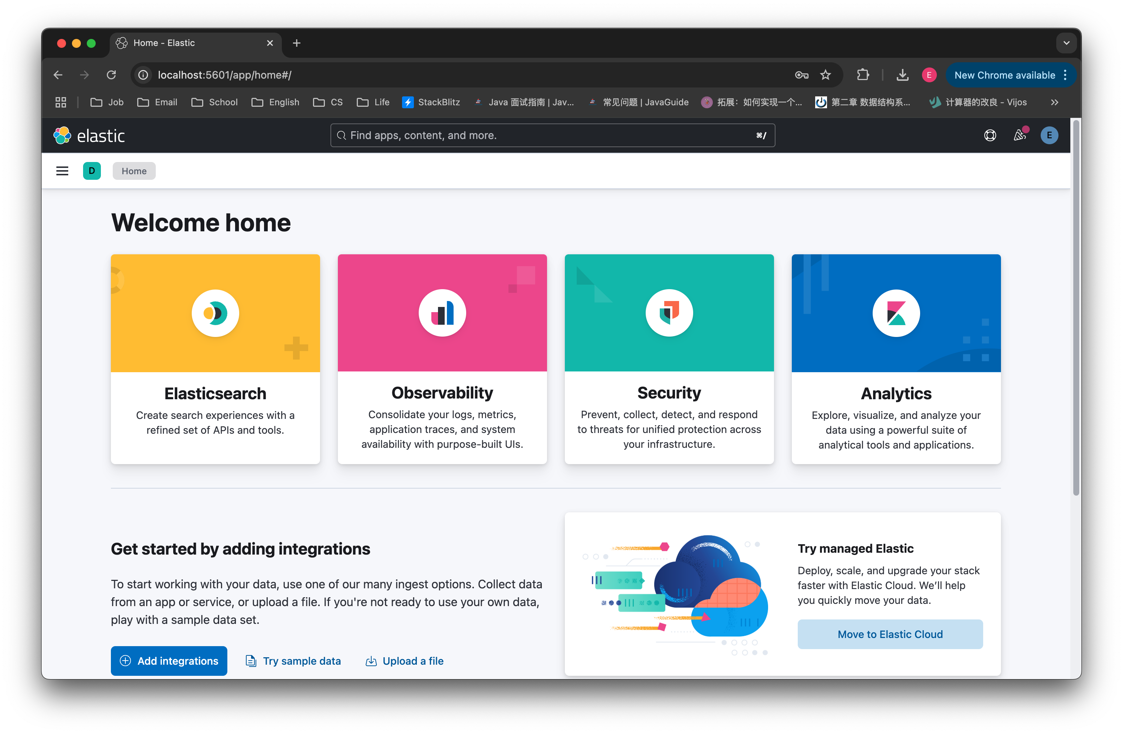Select the Home breadcrumb item
This screenshot has width=1123, height=734.
click(134, 171)
